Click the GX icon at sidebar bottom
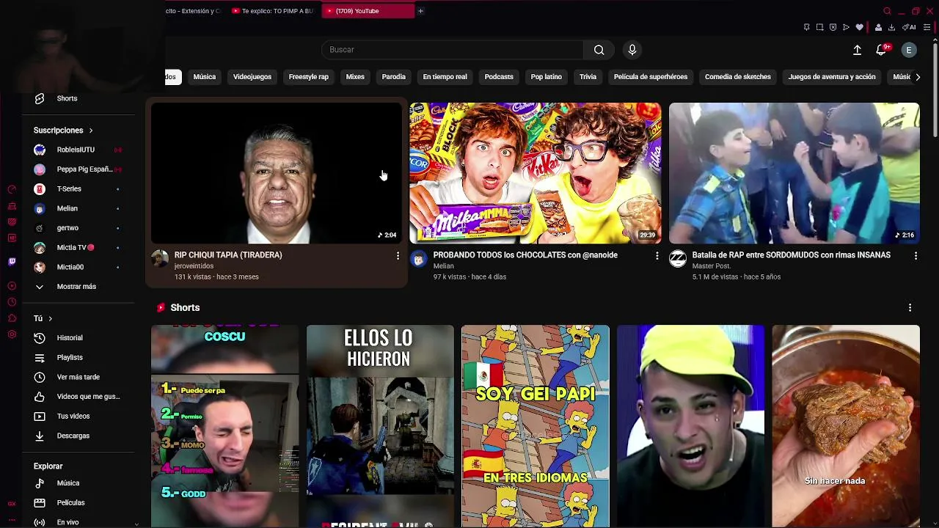Image resolution: width=939 pixels, height=528 pixels. (x=12, y=503)
